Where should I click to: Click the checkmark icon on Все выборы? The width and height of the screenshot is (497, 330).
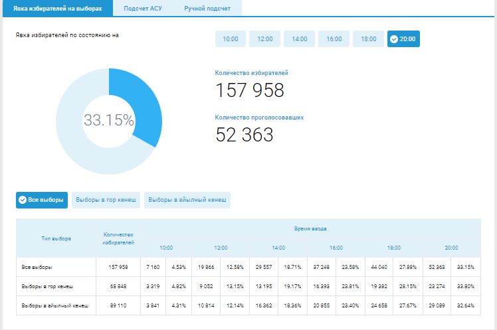click(23, 200)
